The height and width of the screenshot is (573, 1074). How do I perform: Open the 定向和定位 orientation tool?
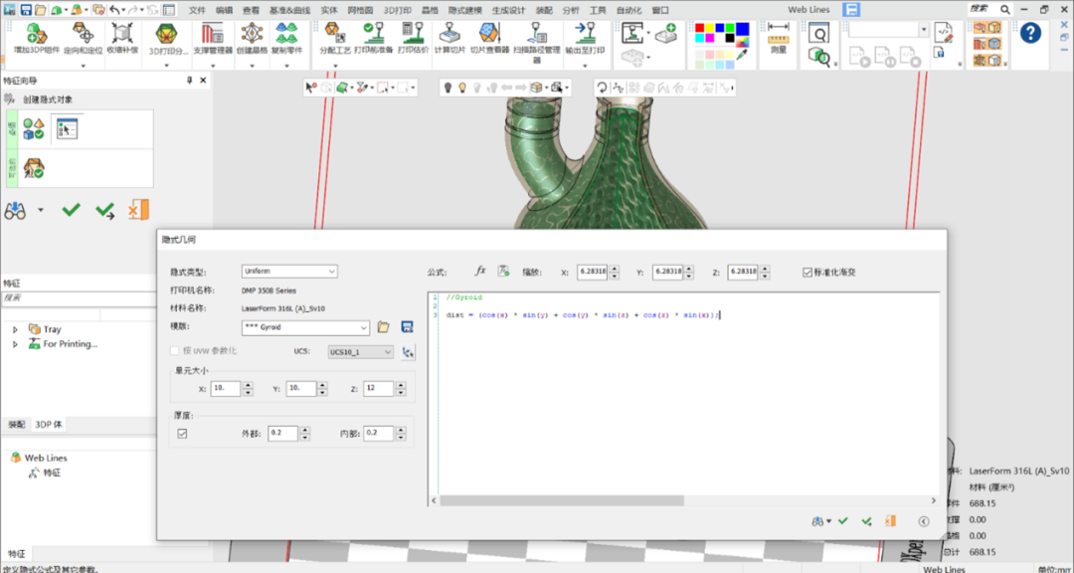pyautogui.click(x=83, y=33)
